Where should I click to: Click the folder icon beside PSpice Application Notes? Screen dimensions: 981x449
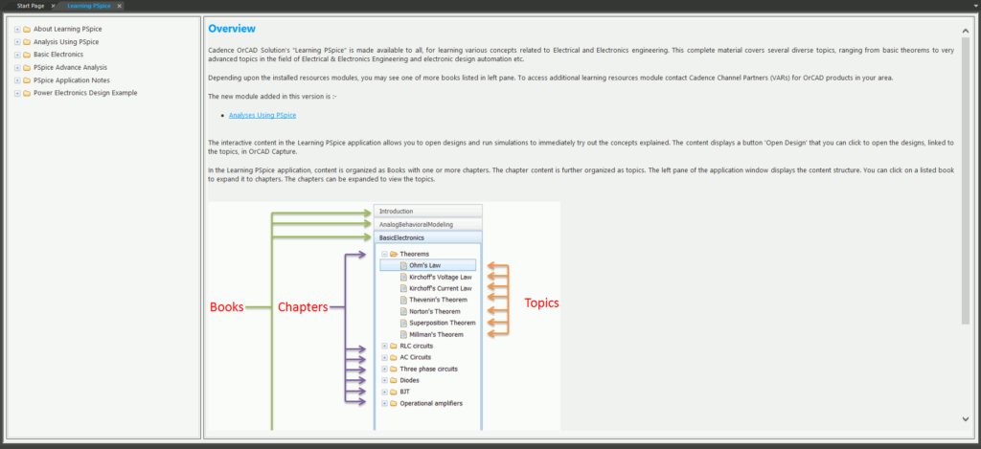point(27,80)
